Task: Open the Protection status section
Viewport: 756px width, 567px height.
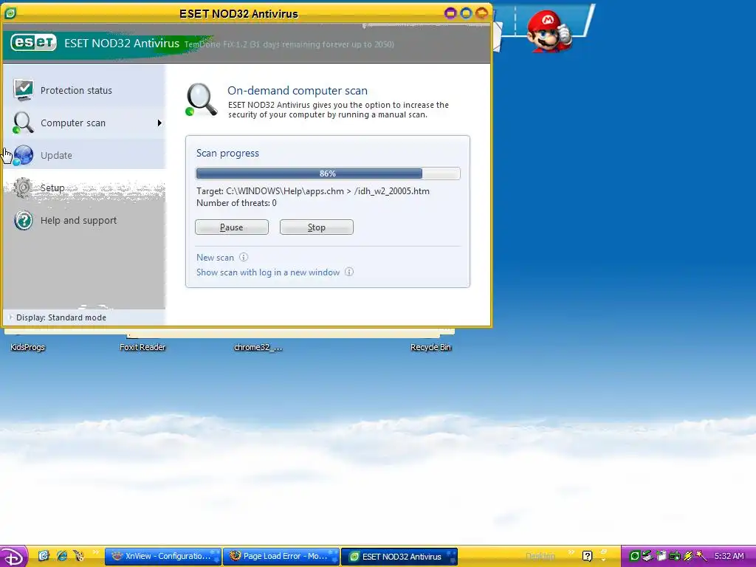Action: click(84, 90)
